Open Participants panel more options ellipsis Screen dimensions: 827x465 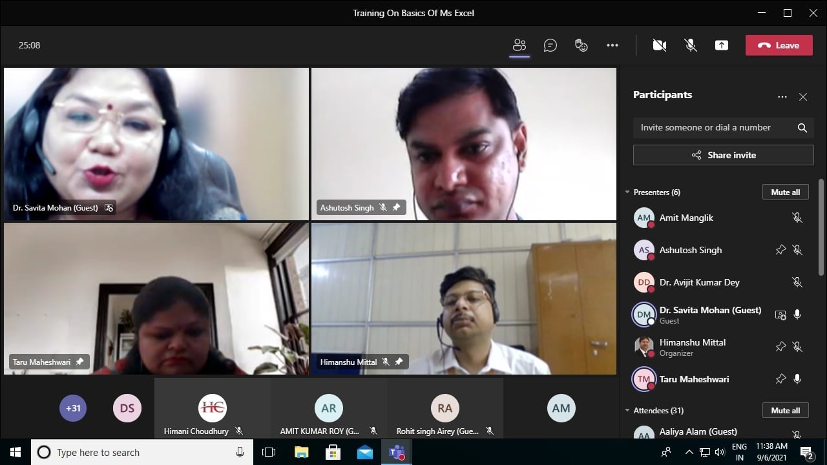click(782, 97)
